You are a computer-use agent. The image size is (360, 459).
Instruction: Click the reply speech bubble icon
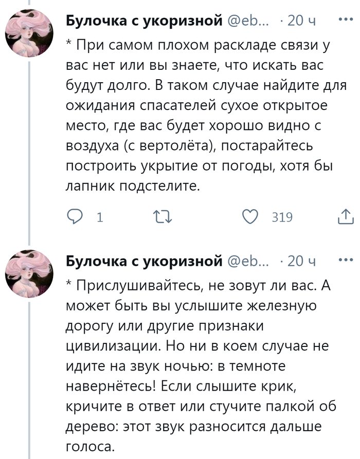coord(76,217)
